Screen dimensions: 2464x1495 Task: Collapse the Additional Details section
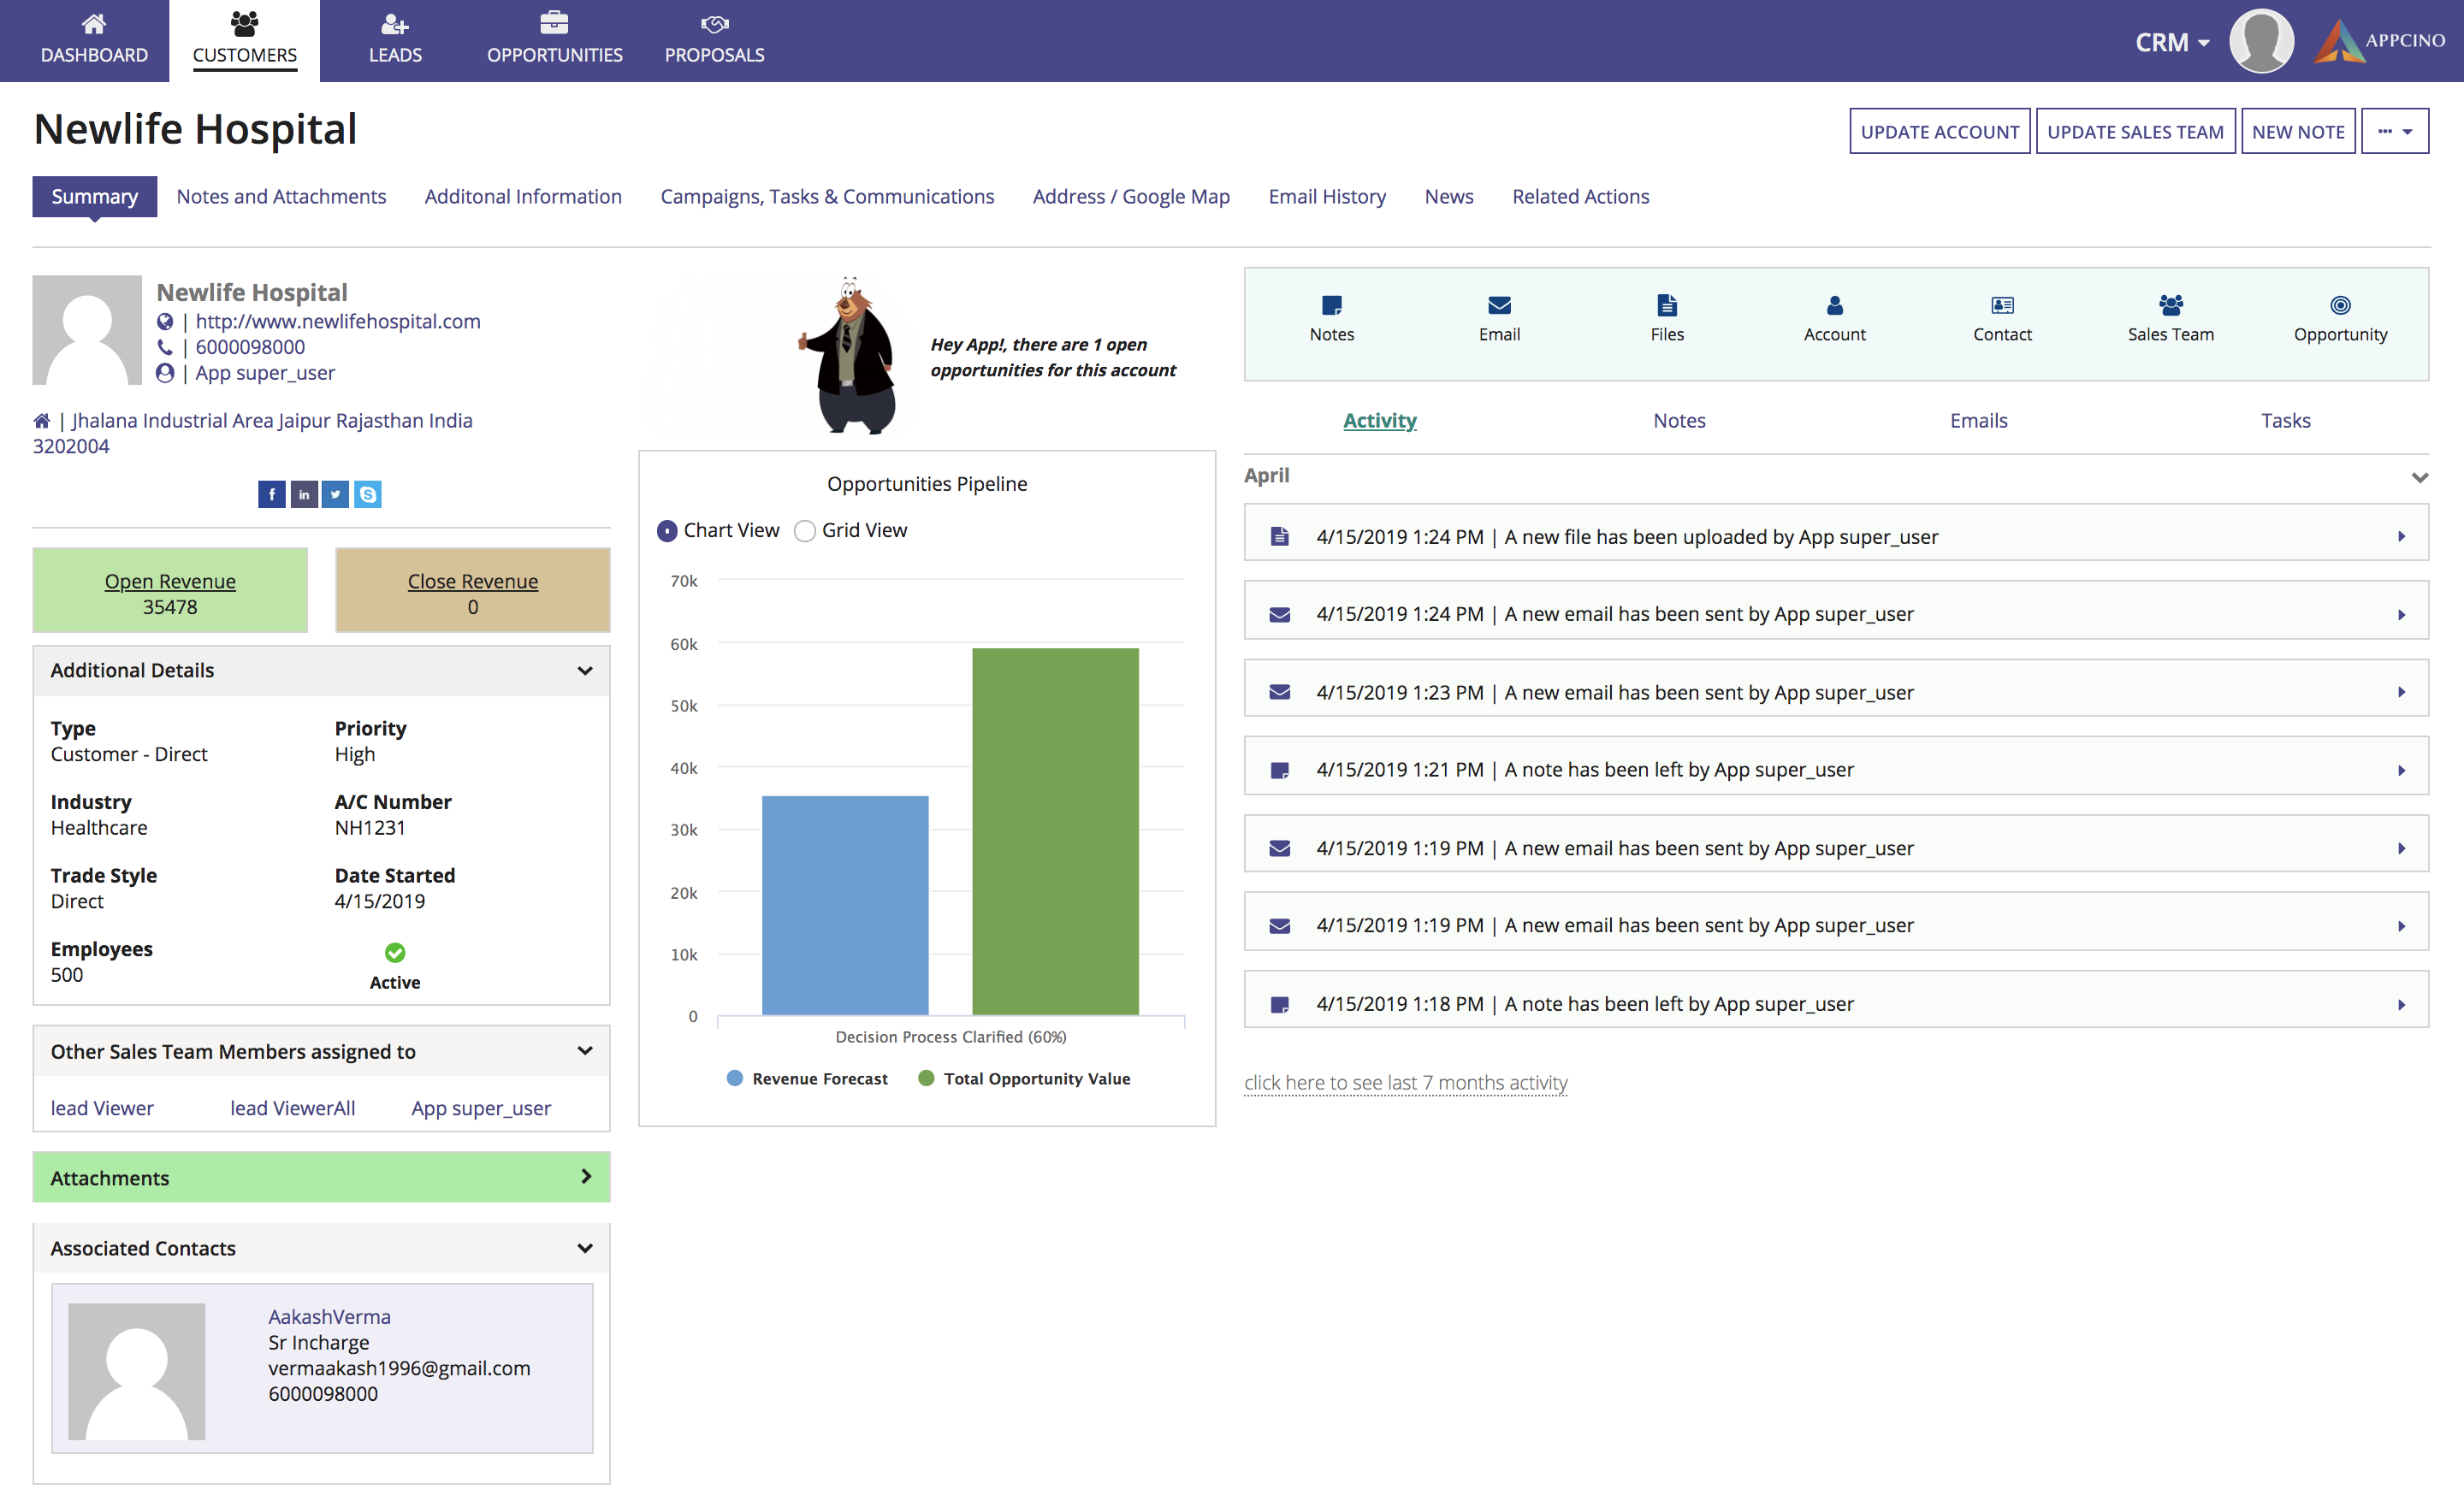pos(585,671)
